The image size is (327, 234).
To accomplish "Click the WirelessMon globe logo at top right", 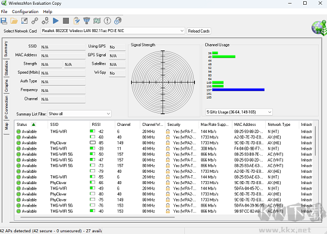I will point(319,28).
